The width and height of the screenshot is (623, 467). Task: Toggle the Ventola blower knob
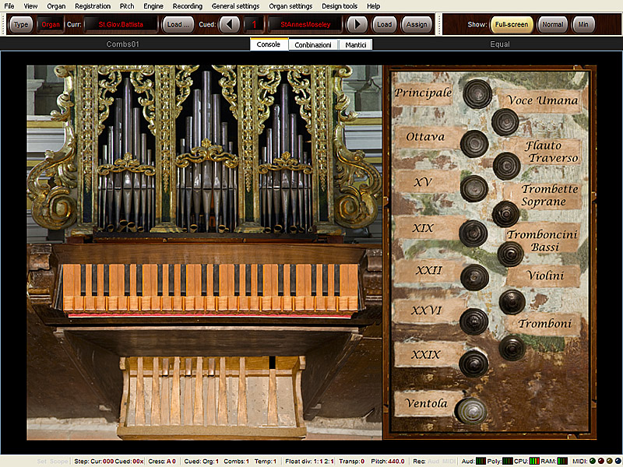click(470, 409)
